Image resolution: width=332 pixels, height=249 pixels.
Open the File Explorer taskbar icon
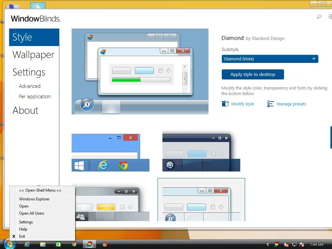(43, 244)
